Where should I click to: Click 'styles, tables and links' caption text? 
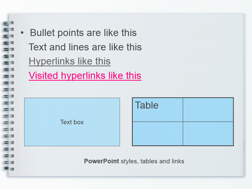(x=152, y=161)
